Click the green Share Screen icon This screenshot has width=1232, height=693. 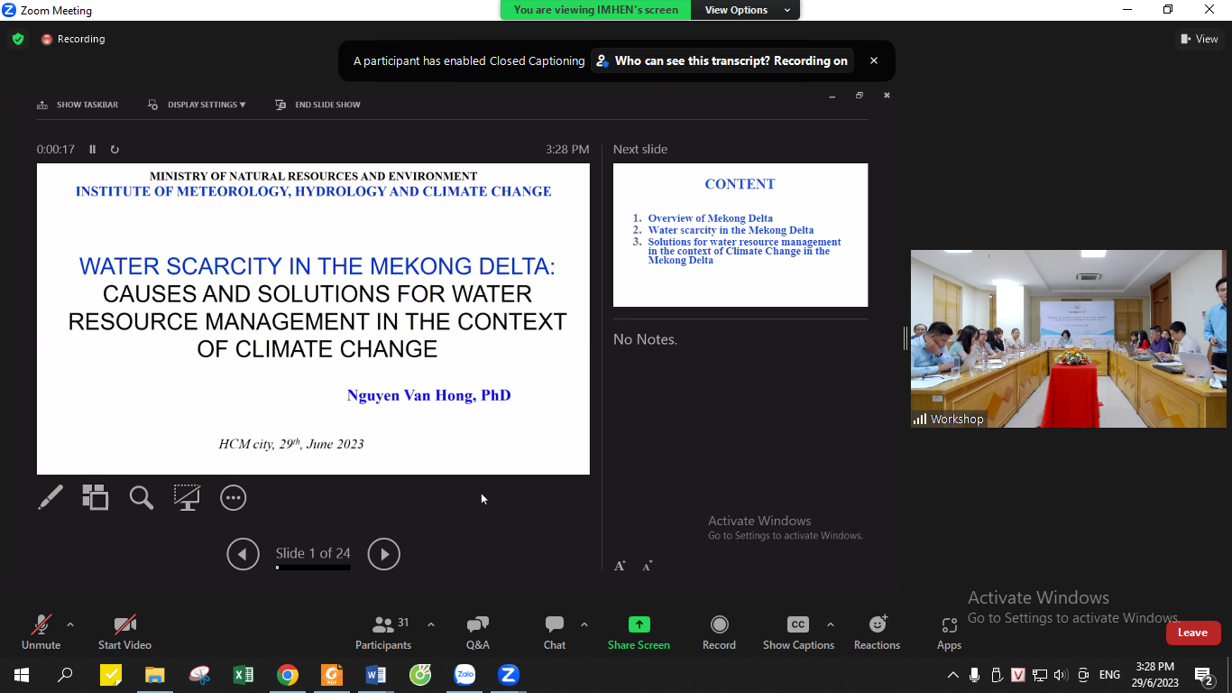coord(639,625)
